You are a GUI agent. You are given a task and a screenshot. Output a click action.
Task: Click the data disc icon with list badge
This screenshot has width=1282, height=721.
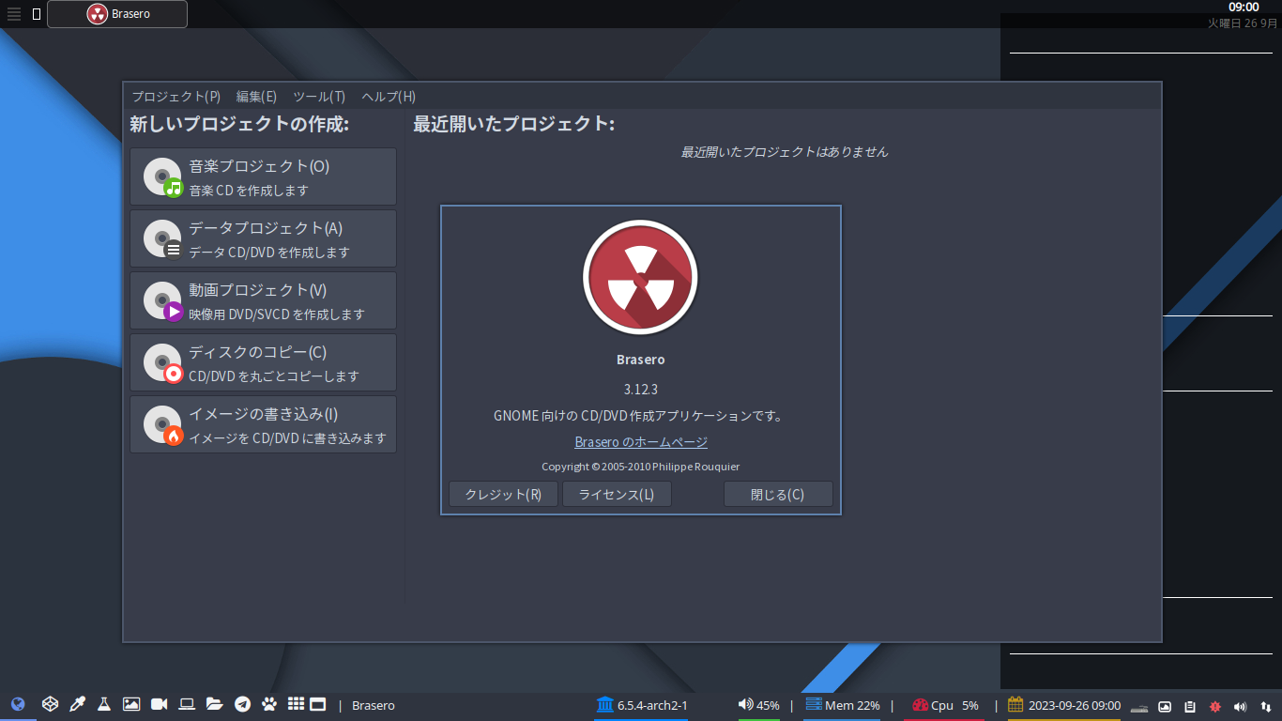(162, 238)
